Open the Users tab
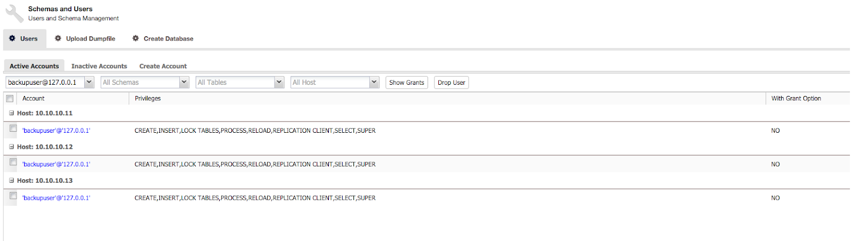Screen dimensions: 853x241 tap(25, 38)
